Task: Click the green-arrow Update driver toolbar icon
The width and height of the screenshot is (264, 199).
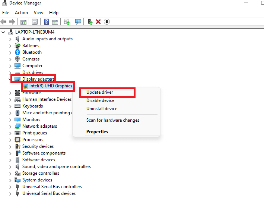Action: (x=90, y=22)
